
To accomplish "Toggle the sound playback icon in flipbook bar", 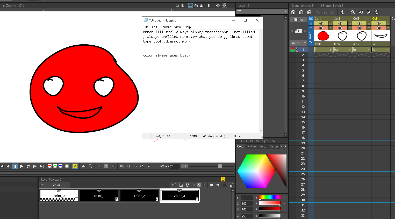I will tap(75, 166).
